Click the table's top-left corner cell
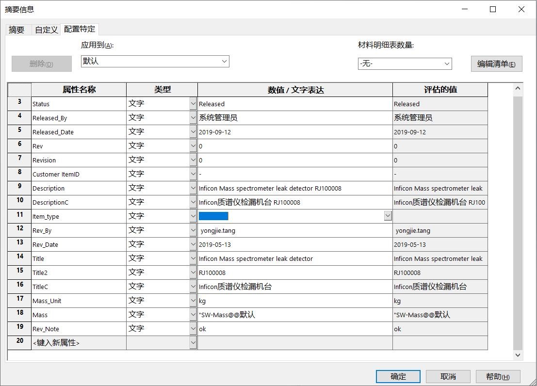This screenshot has width=537, height=386. point(19,89)
